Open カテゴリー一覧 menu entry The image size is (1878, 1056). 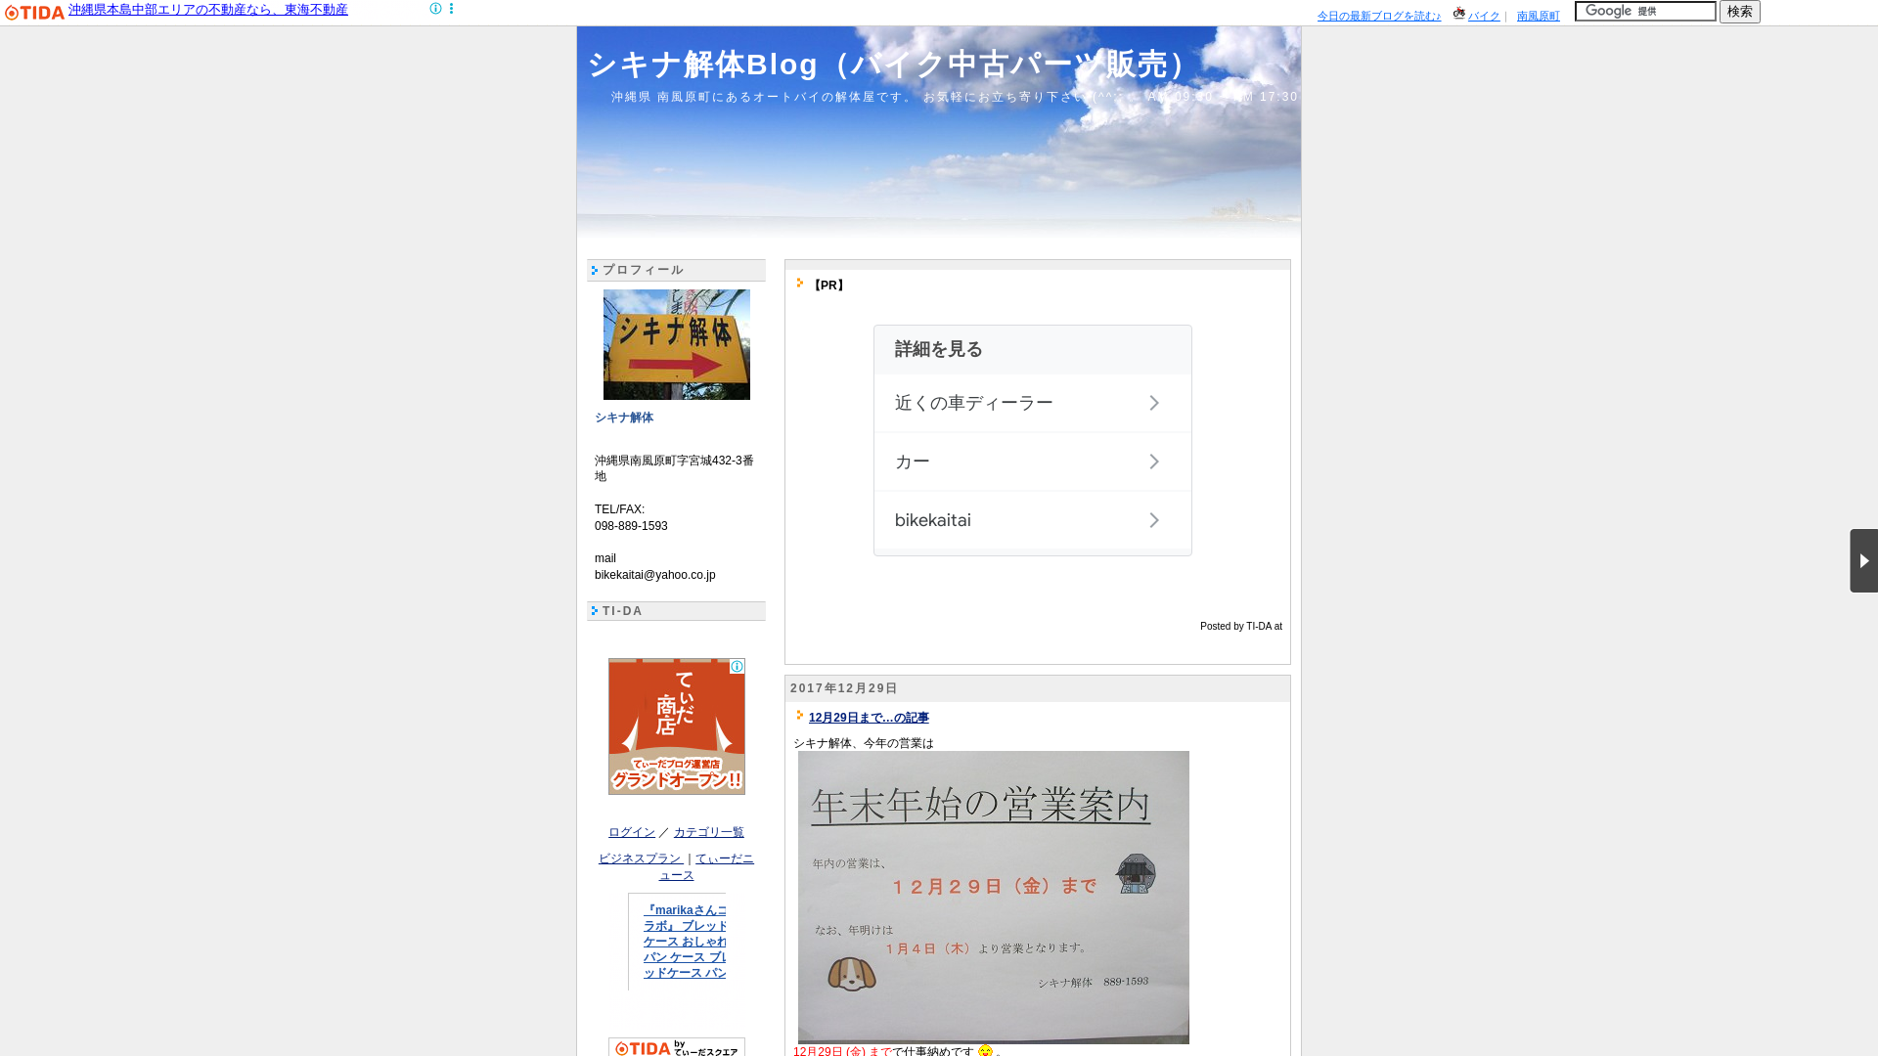(x=708, y=832)
